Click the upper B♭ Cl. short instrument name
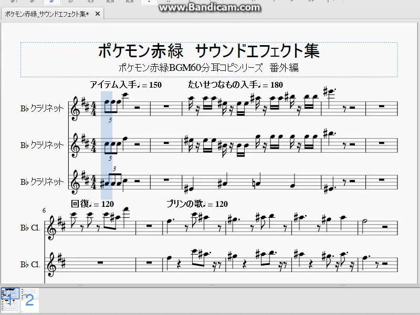Viewport: 420px width, 315px height. [30, 228]
